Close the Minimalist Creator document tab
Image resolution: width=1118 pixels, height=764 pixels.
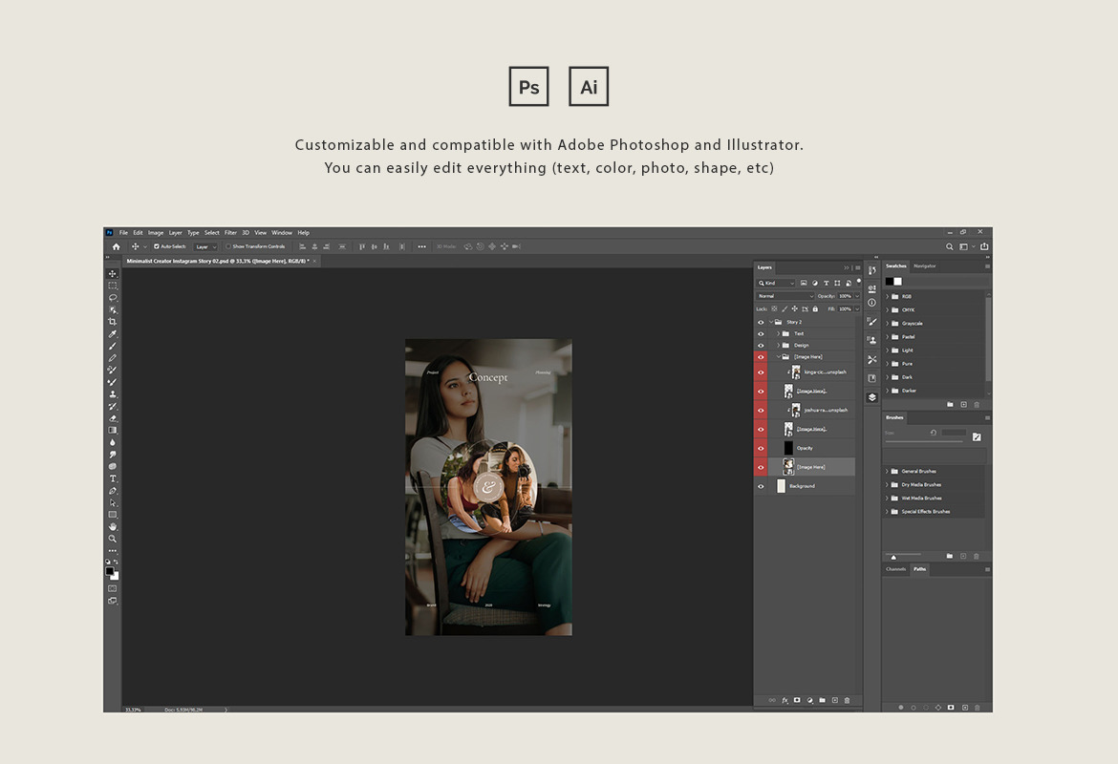point(314,261)
